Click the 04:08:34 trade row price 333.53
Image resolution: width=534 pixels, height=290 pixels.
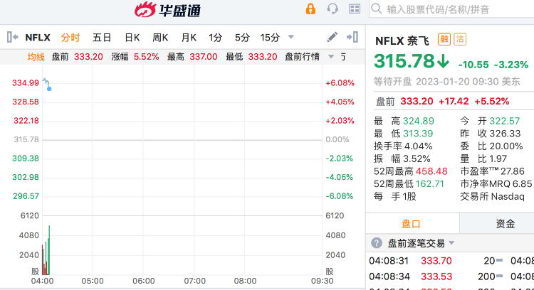point(436,276)
